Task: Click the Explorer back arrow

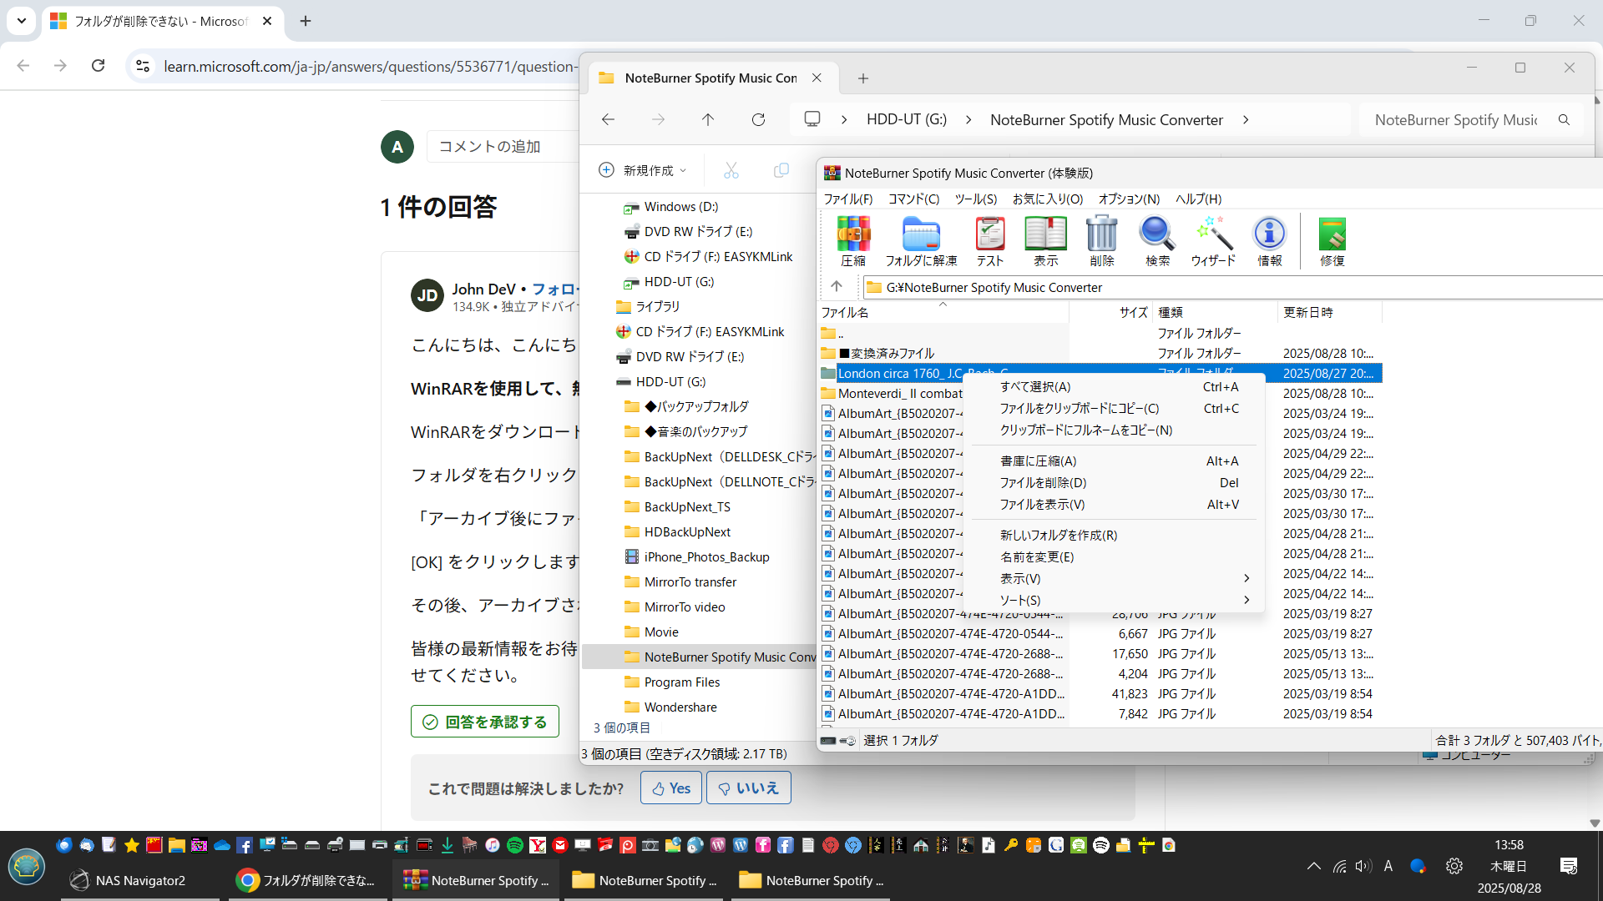Action: coord(608,120)
